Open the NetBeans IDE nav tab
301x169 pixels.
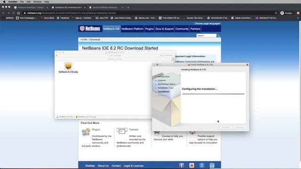click(111, 29)
